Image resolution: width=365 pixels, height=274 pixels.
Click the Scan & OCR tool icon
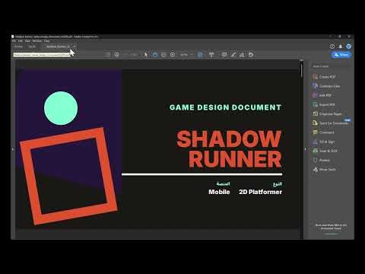click(x=315, y=151)
